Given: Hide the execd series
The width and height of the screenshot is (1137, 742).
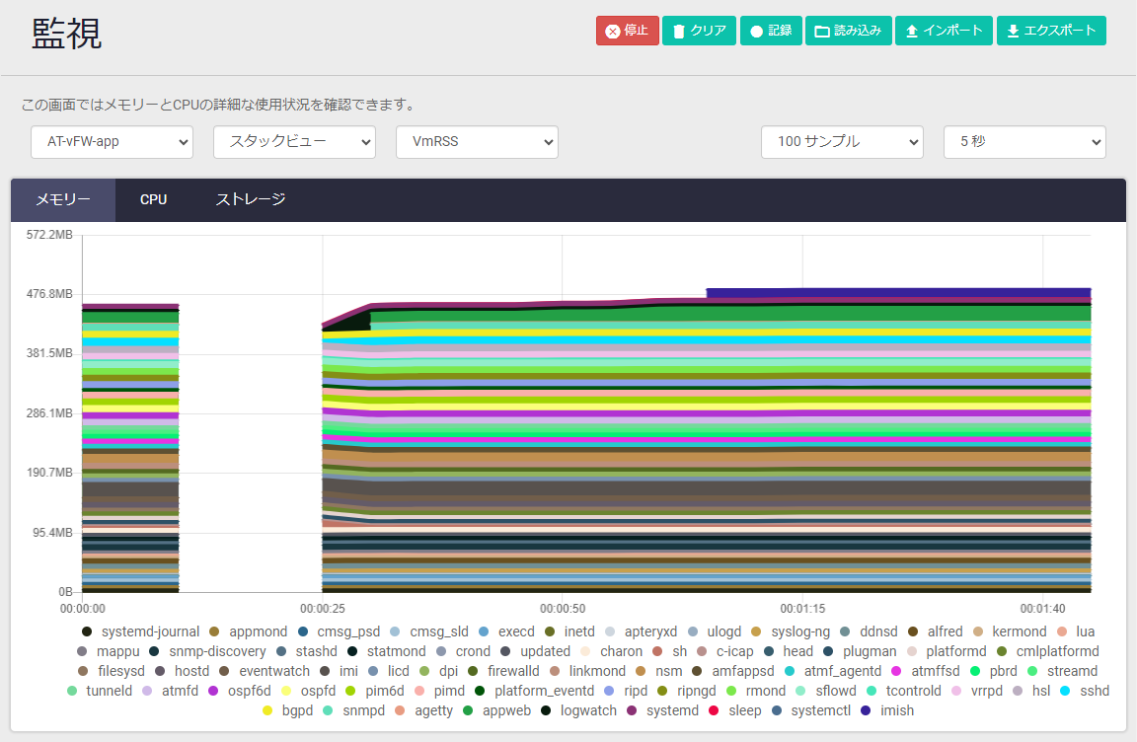Looking at the screenshot, I should tap(506, 631).
